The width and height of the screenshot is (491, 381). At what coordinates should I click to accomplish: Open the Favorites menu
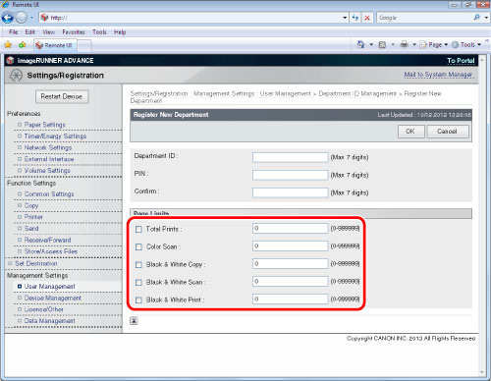74,32
